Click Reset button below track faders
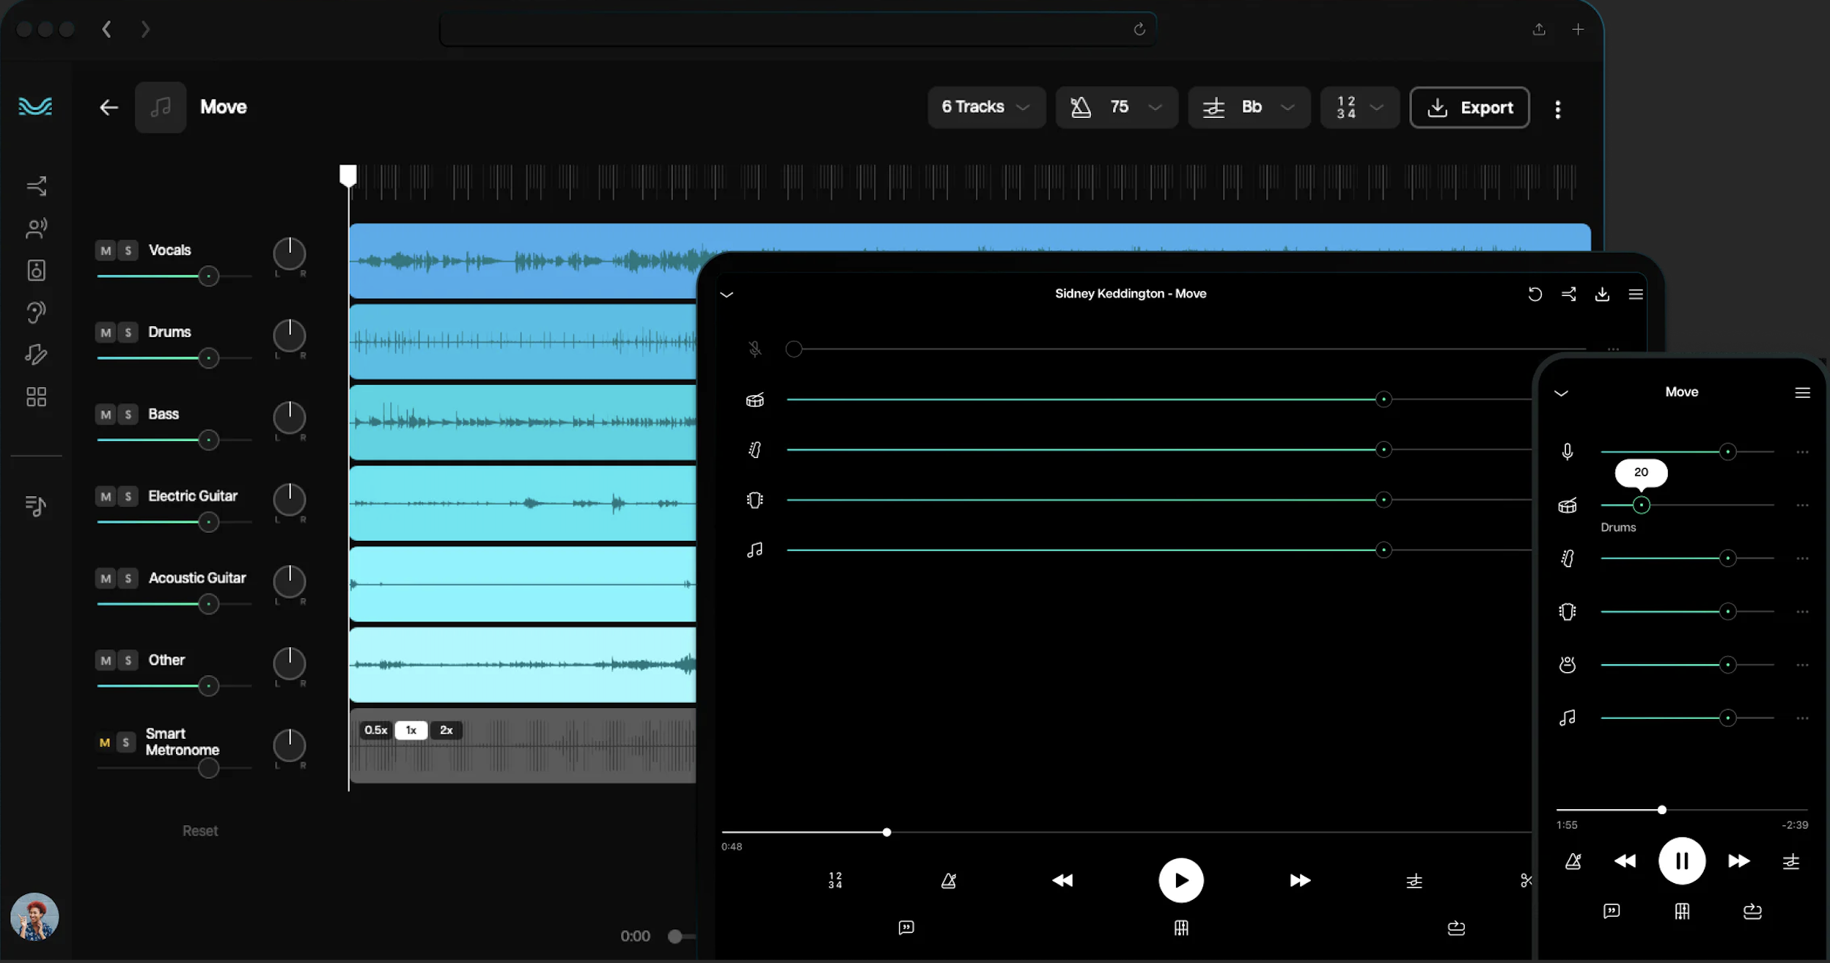The height and width of the screenshot is (963, 1830). pos(199,830)
